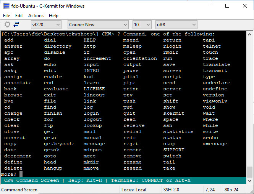Click the 'browse' command text
The height and width of the screenshot is (194, 254).
click(x=13, y=95)
